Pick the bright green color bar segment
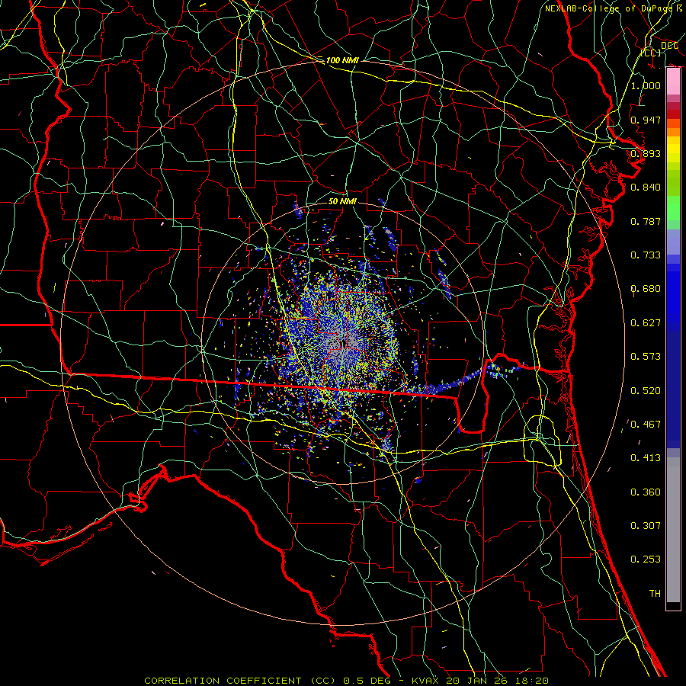 pos(673,208)
